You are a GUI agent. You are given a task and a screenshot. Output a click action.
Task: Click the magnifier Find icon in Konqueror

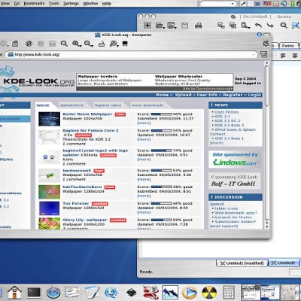click(x=64, y=44)
